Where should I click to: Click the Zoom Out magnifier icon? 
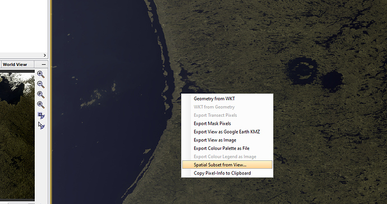[x=41, y=84]
